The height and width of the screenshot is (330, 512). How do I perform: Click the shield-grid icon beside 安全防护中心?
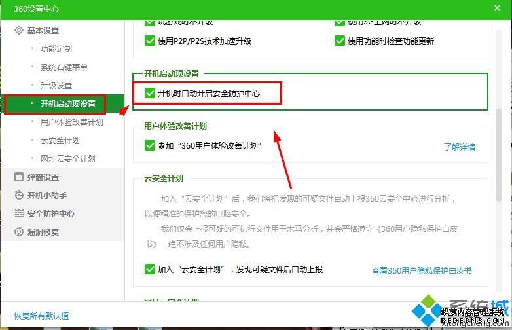[19, 213]
